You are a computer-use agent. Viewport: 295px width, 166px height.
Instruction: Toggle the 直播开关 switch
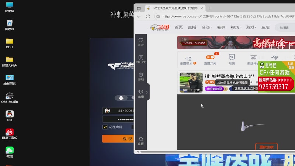[x=210, y=57]
